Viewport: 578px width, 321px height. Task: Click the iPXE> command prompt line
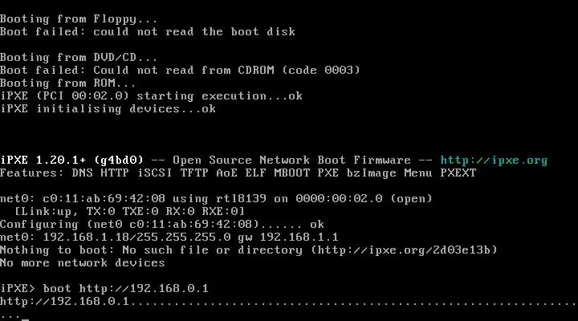[104, 288]
